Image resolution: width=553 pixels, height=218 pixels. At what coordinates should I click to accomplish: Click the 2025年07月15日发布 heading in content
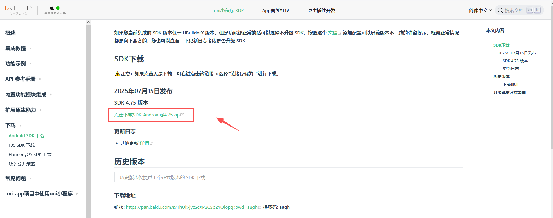pyautogui.click(x=143, y=91)
